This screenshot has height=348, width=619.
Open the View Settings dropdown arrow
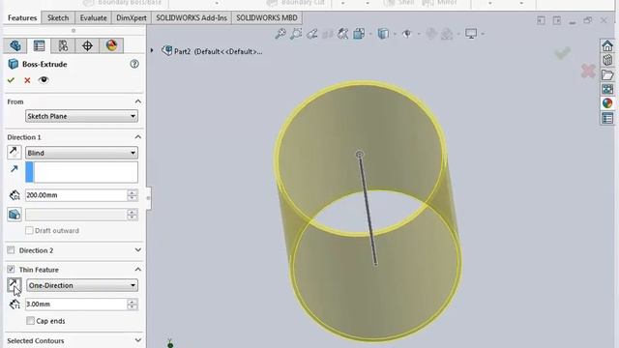pos(483,35)
